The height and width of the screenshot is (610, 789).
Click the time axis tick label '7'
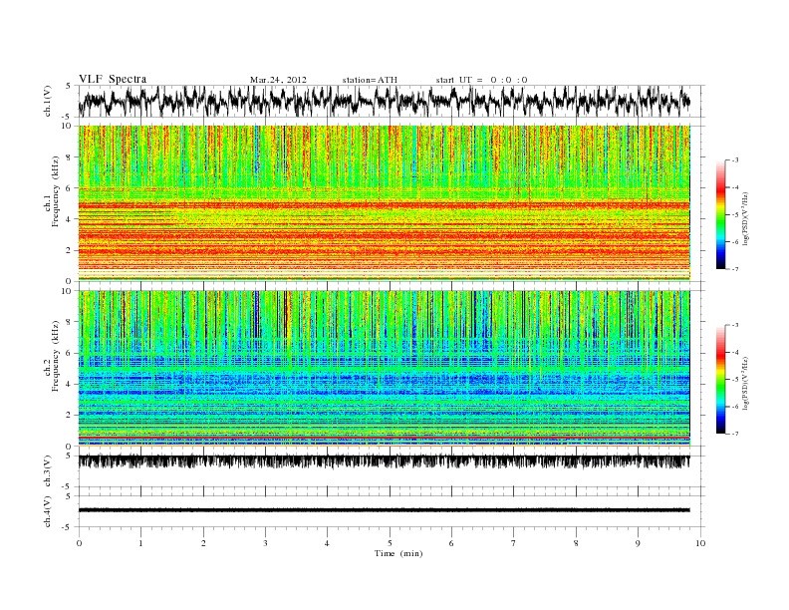point(514,543)
